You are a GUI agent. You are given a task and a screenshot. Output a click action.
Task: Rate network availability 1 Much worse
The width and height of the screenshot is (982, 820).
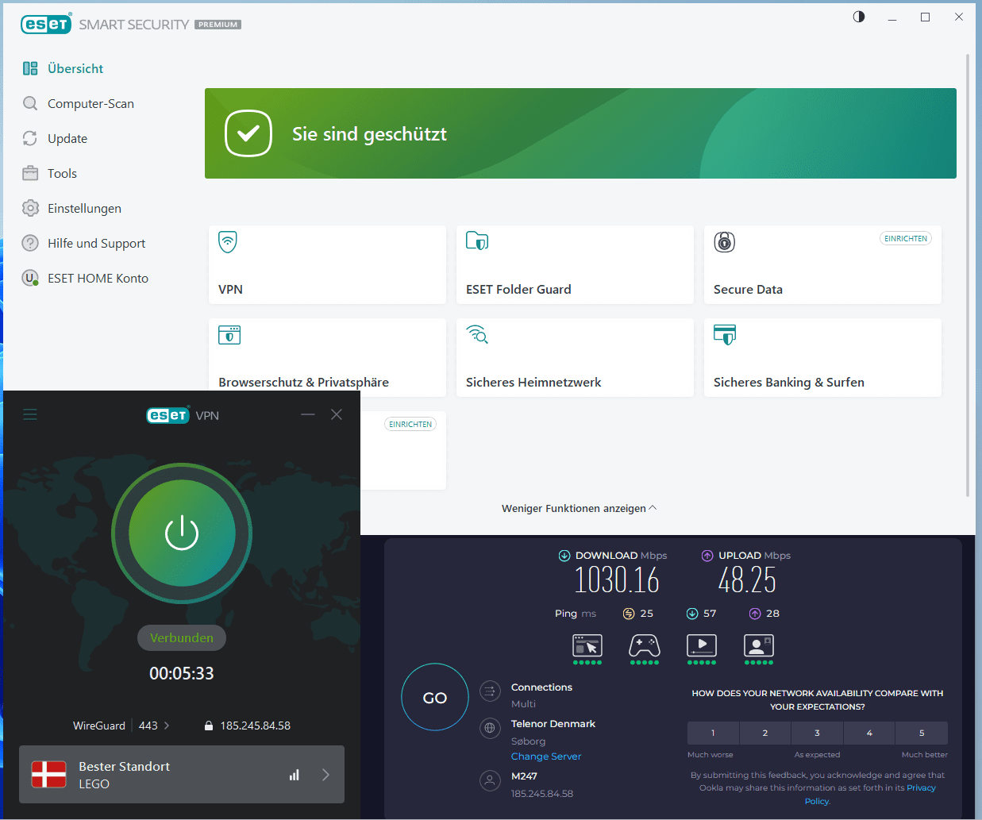tap(713, 733)
